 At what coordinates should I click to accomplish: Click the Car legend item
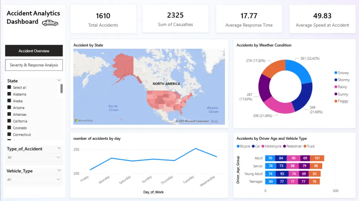pos(256,146)
